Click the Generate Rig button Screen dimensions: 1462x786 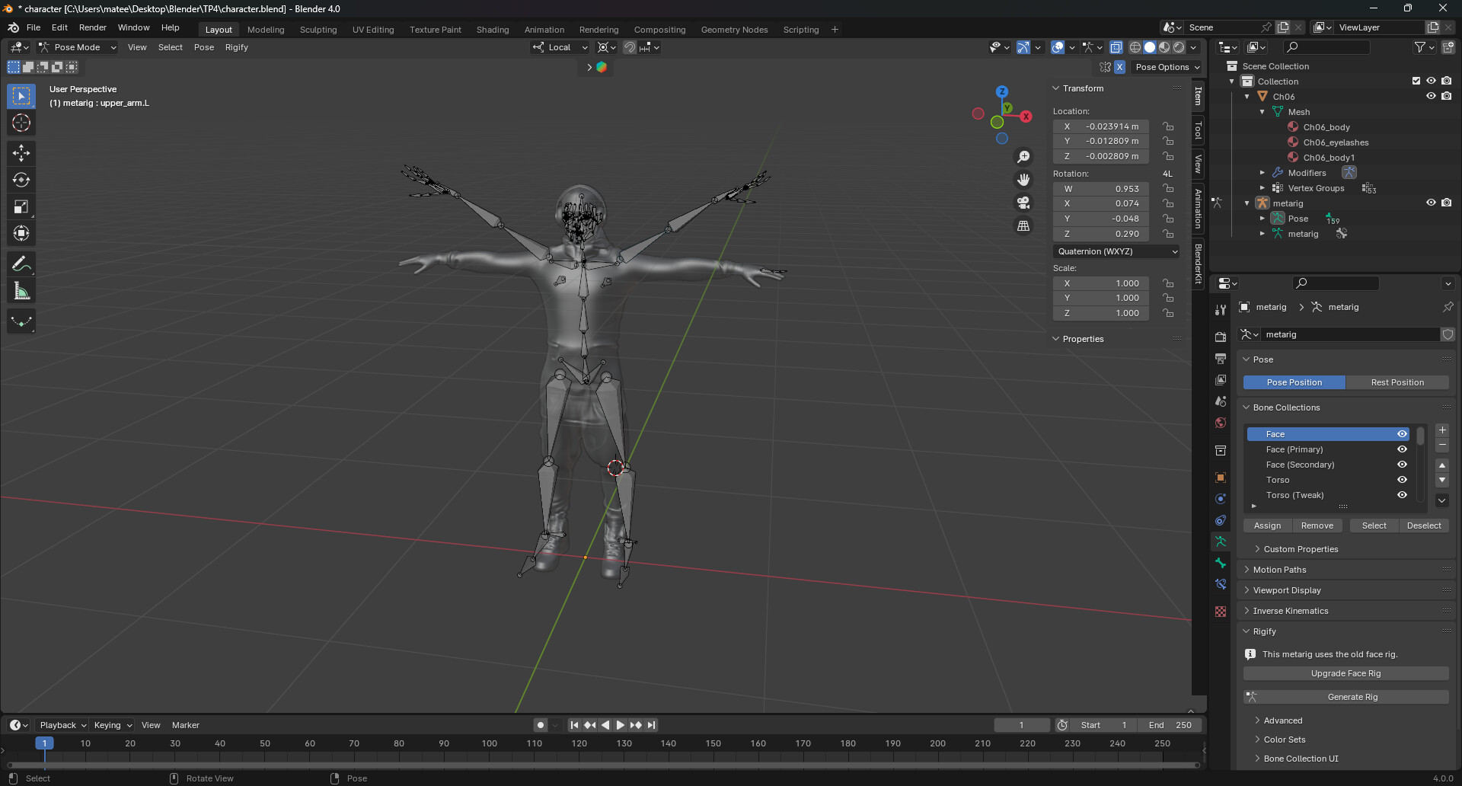click(1346, 697)
